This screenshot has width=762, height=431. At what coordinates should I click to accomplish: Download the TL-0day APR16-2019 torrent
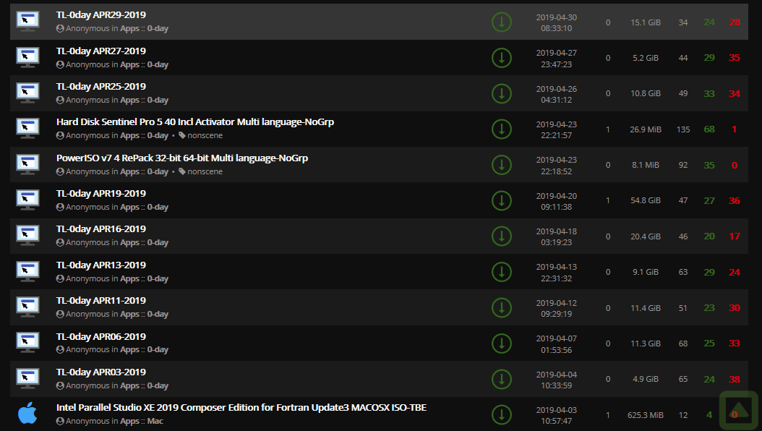[502, 236]
